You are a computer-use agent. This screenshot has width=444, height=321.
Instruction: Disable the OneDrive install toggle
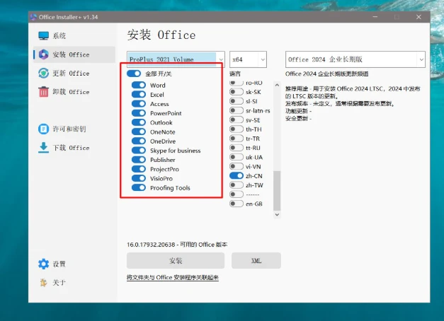coord(139,141)
